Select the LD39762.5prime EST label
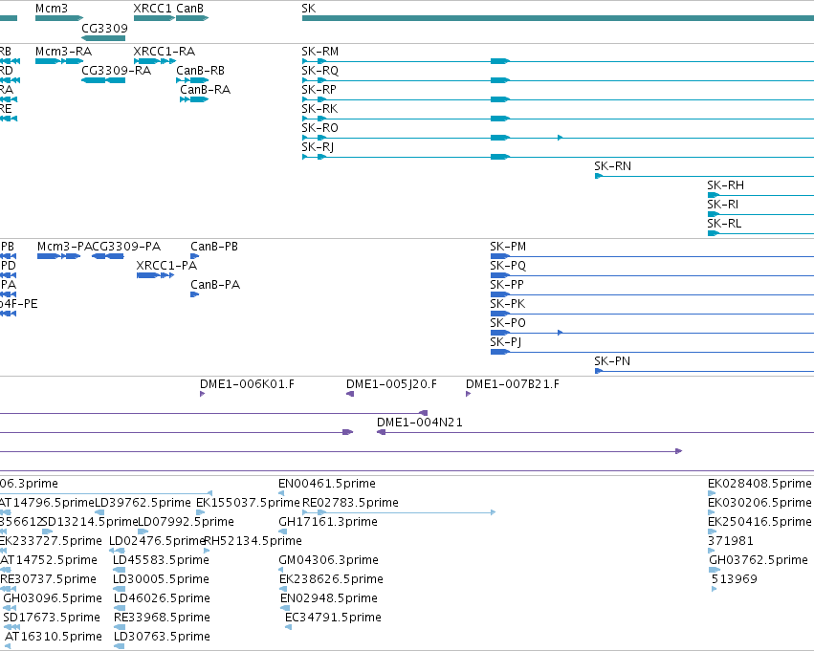Screen dimensions: 814x651 coord(143,503)
